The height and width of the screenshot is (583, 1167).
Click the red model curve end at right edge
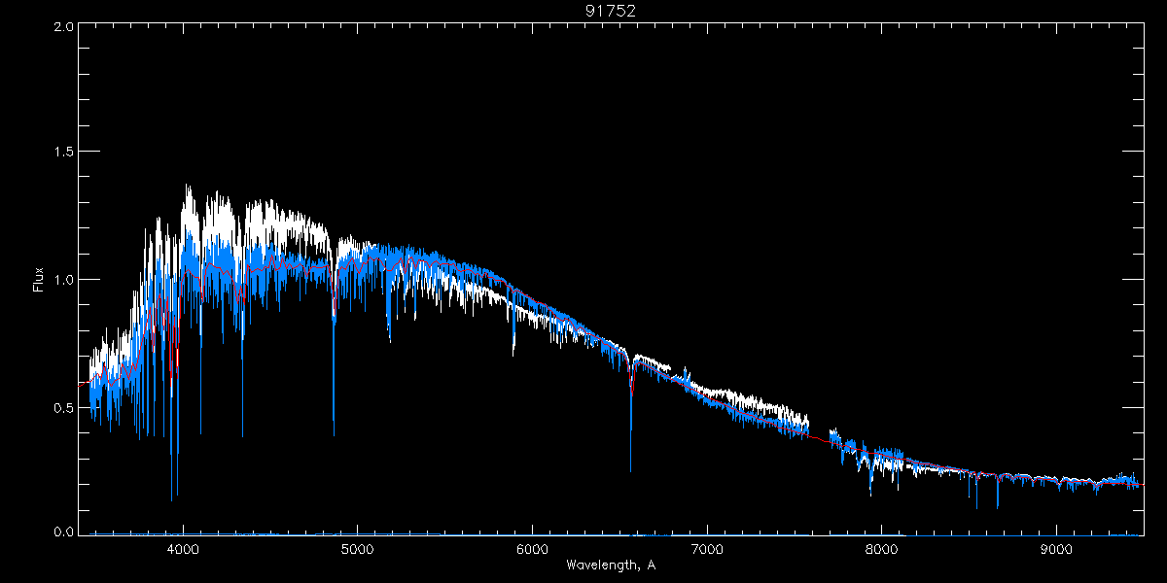point(1141,484)
